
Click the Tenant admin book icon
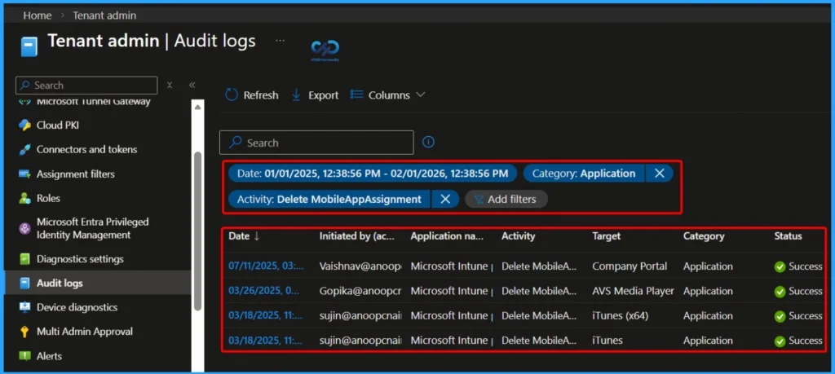click(x=29, y=46)
